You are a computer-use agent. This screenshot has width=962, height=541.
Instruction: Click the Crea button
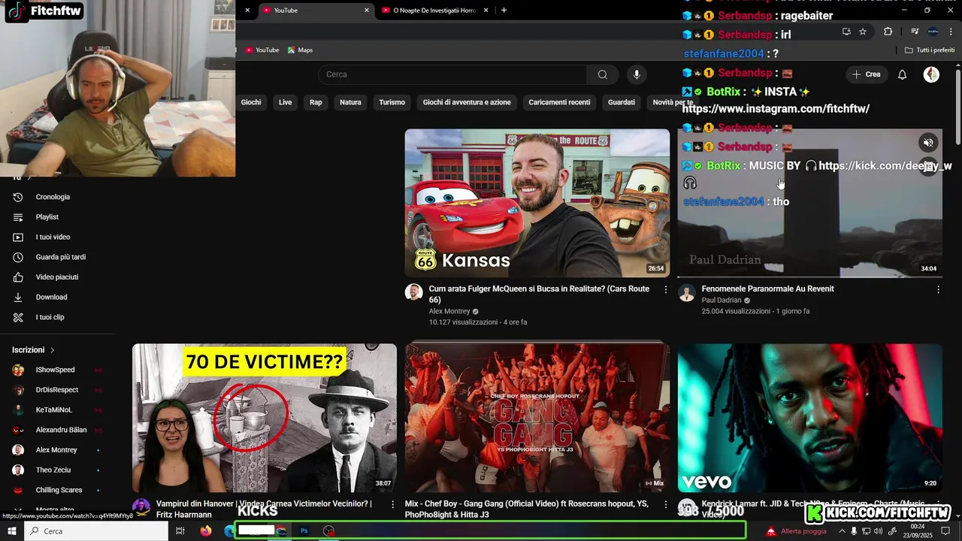(x=866, y=74)
